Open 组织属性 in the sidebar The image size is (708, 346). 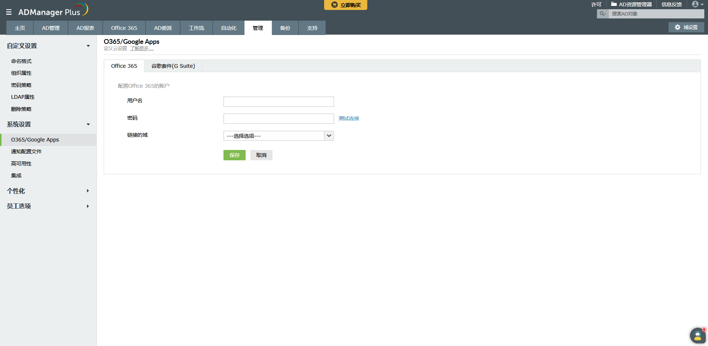click(x=21, y=73)
